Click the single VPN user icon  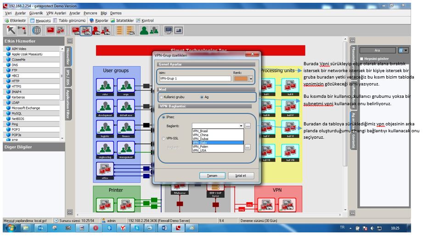(x=96, y=31)
